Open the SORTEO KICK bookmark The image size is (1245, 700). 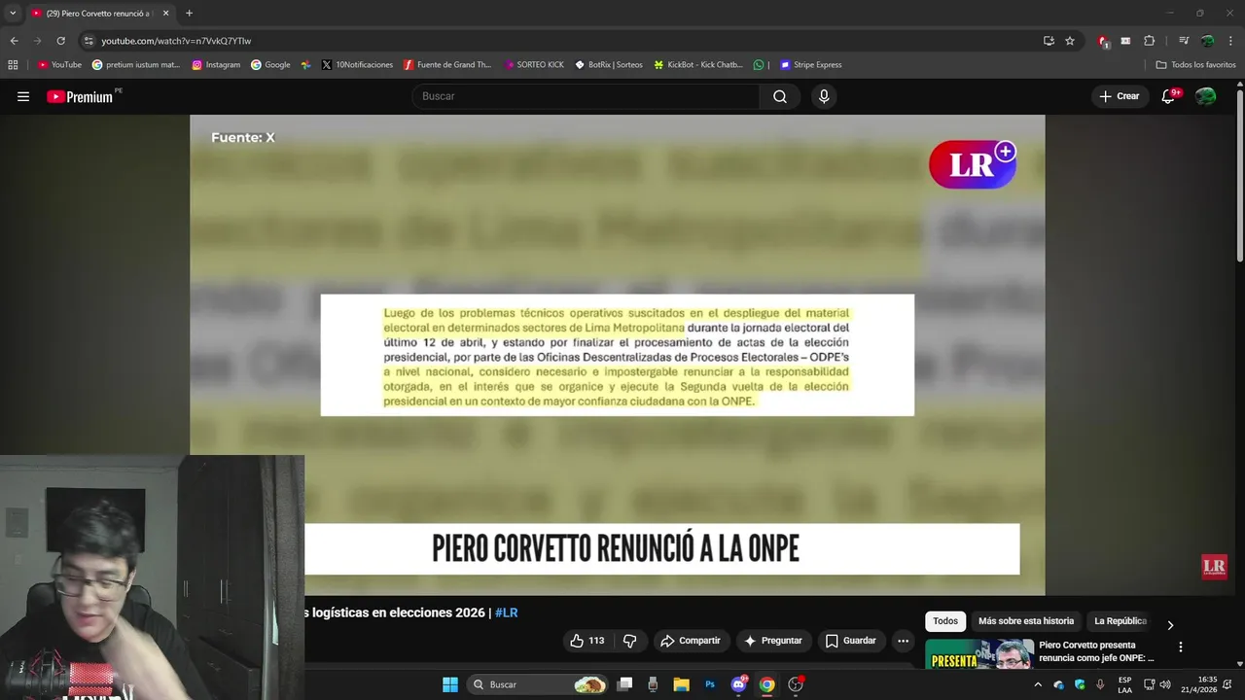[534, 65]
